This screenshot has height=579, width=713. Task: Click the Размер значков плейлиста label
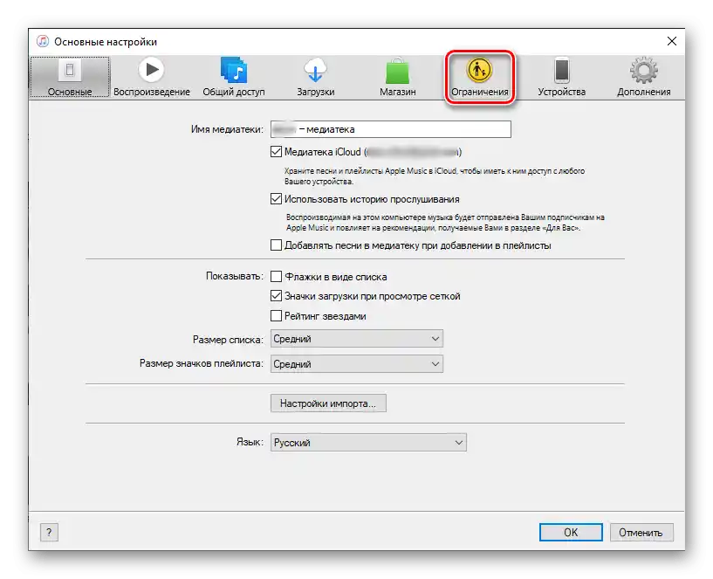tap(202, 363)
